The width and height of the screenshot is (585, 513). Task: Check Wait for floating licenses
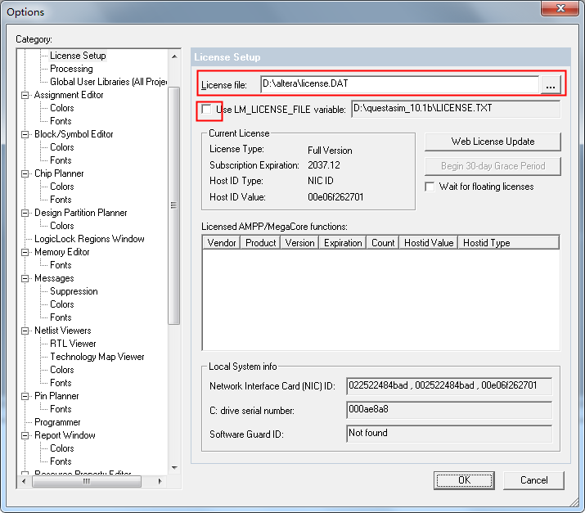(430, 187)
